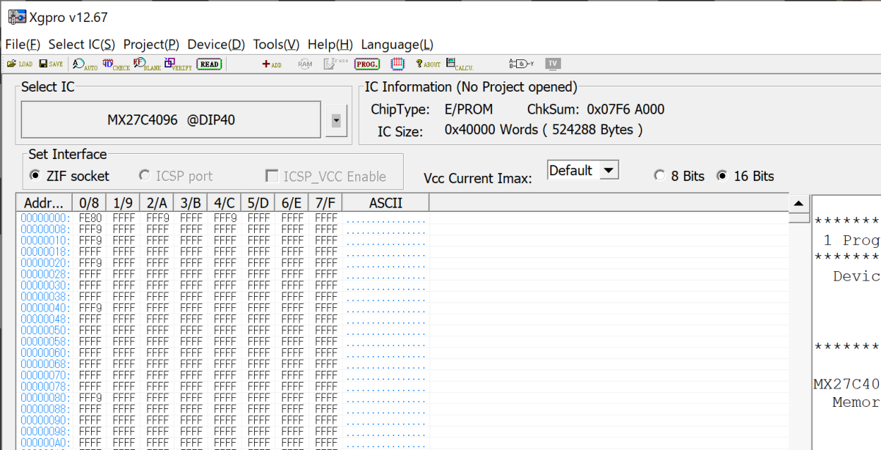Click address 00000010 row label
Viewport: 881px width, 450px height.
pyautogui.click(x=46, y=240)
